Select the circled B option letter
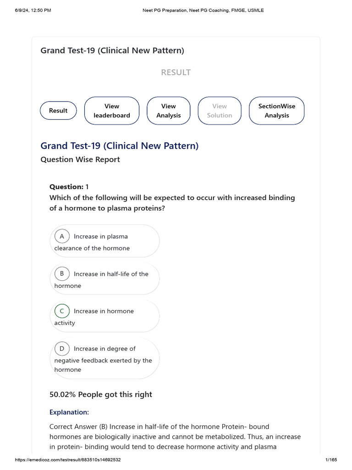 click(x=62, y=274)
